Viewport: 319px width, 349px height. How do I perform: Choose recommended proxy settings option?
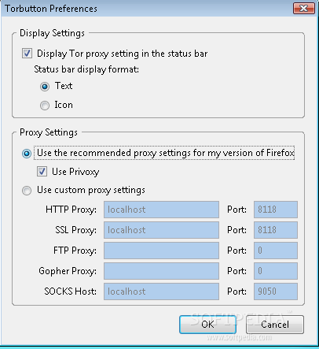click(x=27, y=153)
